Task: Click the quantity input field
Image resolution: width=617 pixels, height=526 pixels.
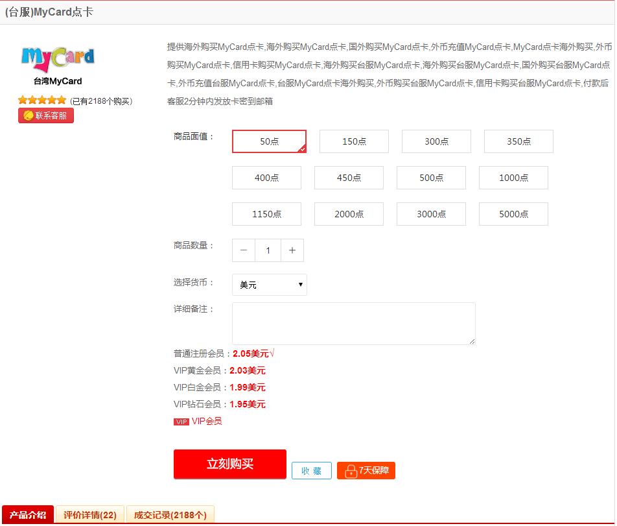Action: 268,250
